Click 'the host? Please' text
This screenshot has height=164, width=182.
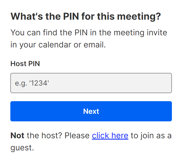point(58,136)
